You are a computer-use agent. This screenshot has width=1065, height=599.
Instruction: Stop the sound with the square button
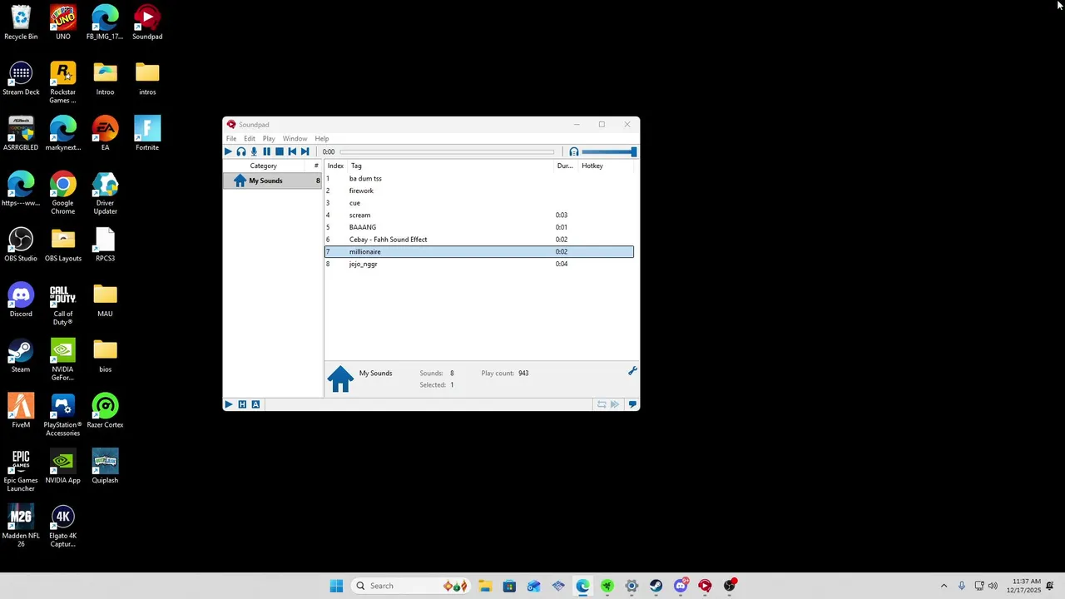(280, 151)
